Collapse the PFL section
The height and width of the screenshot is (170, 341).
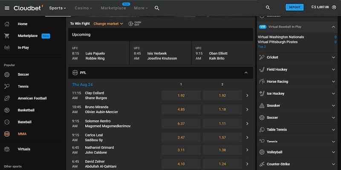point(246,73)
